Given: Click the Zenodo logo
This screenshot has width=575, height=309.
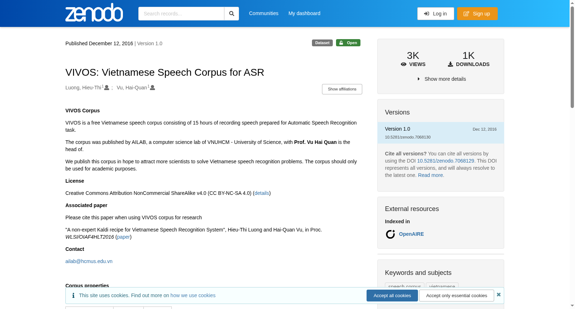Looking at the screenshot, I should point(94,13).
